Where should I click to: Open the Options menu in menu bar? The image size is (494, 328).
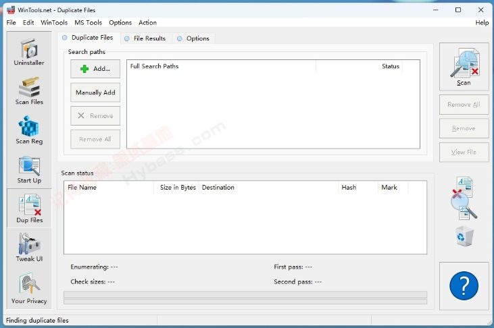(120, 23)
